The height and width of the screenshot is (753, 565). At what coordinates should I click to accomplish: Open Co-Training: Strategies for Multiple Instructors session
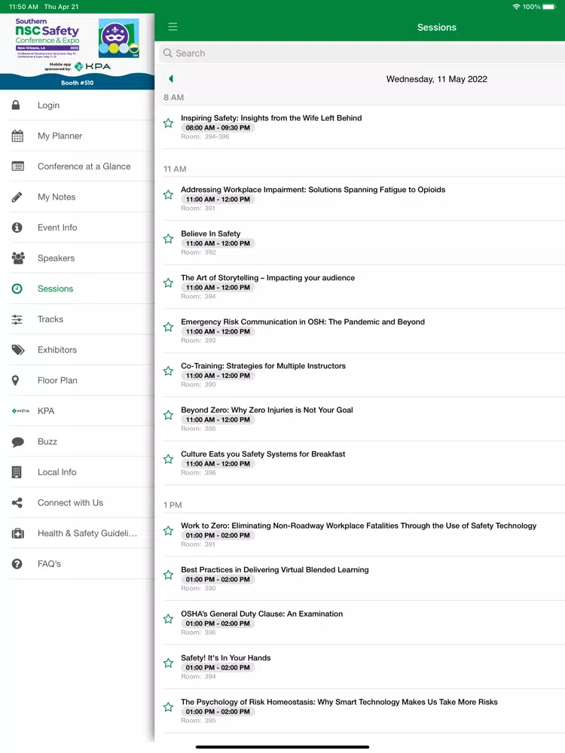(x=363, y=374)
